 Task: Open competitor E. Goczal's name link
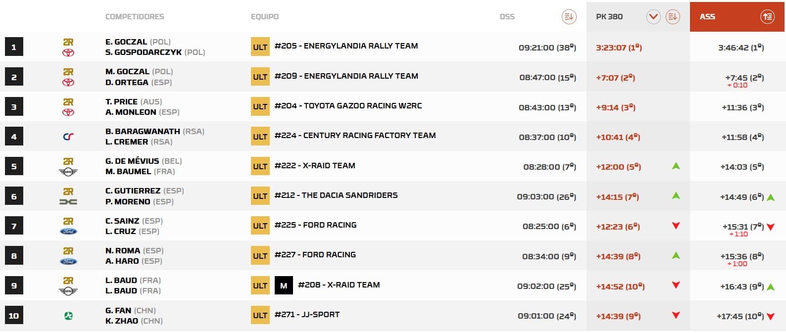tap(126, 42)
